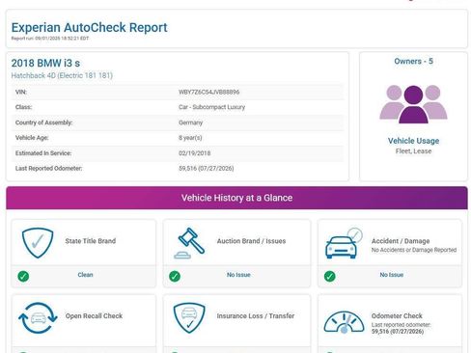Click the Germany country of assembly value

pyautogui.click(x=191, y=122)
